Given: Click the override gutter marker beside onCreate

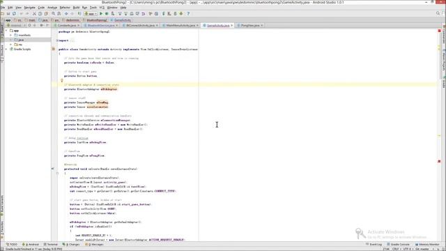Looking at the screenshot, I should (53, 169).
